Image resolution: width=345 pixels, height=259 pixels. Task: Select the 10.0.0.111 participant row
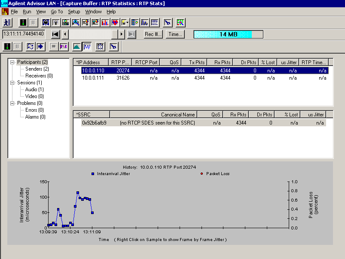tap(94, 78)
